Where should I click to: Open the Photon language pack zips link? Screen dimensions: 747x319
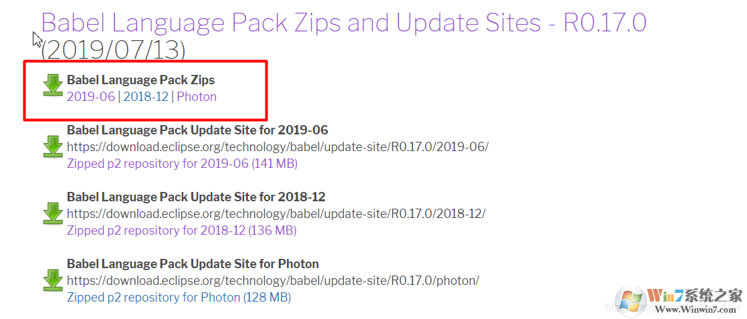pos(197,97)
